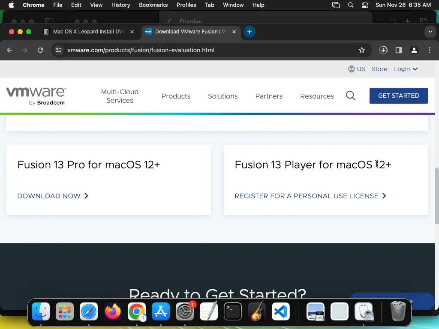The height and width of the screenshot is (329, 439).
Task: Close the Download VMware Fusion tab
Action: 234,32
